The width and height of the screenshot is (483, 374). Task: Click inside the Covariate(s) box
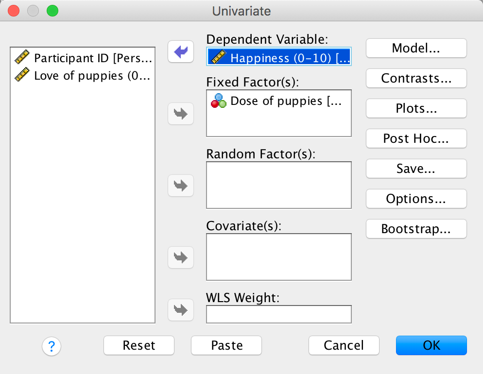click(x=278, y=257)
